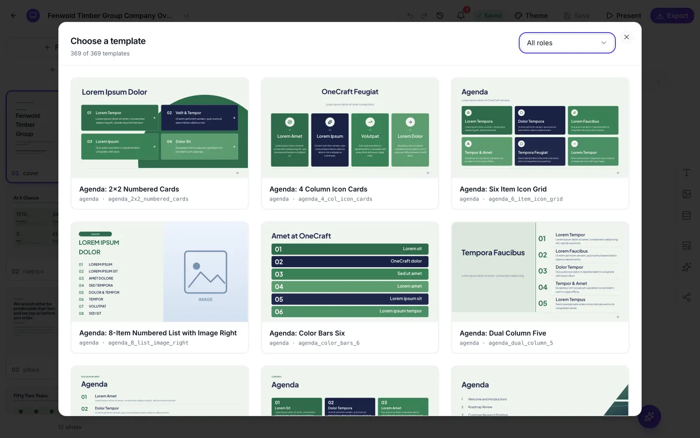Viewport: 700px width, 438px height.
Task: Click the back arrow in the top bar
Action: coord(14,16)
